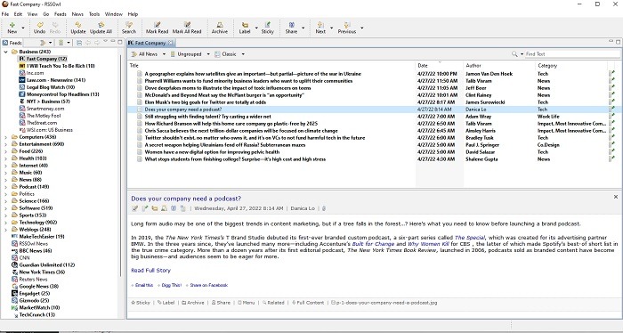Expand the Entertainment folder
The width and height of the screenshot is (623, 333).
(6, 144)
